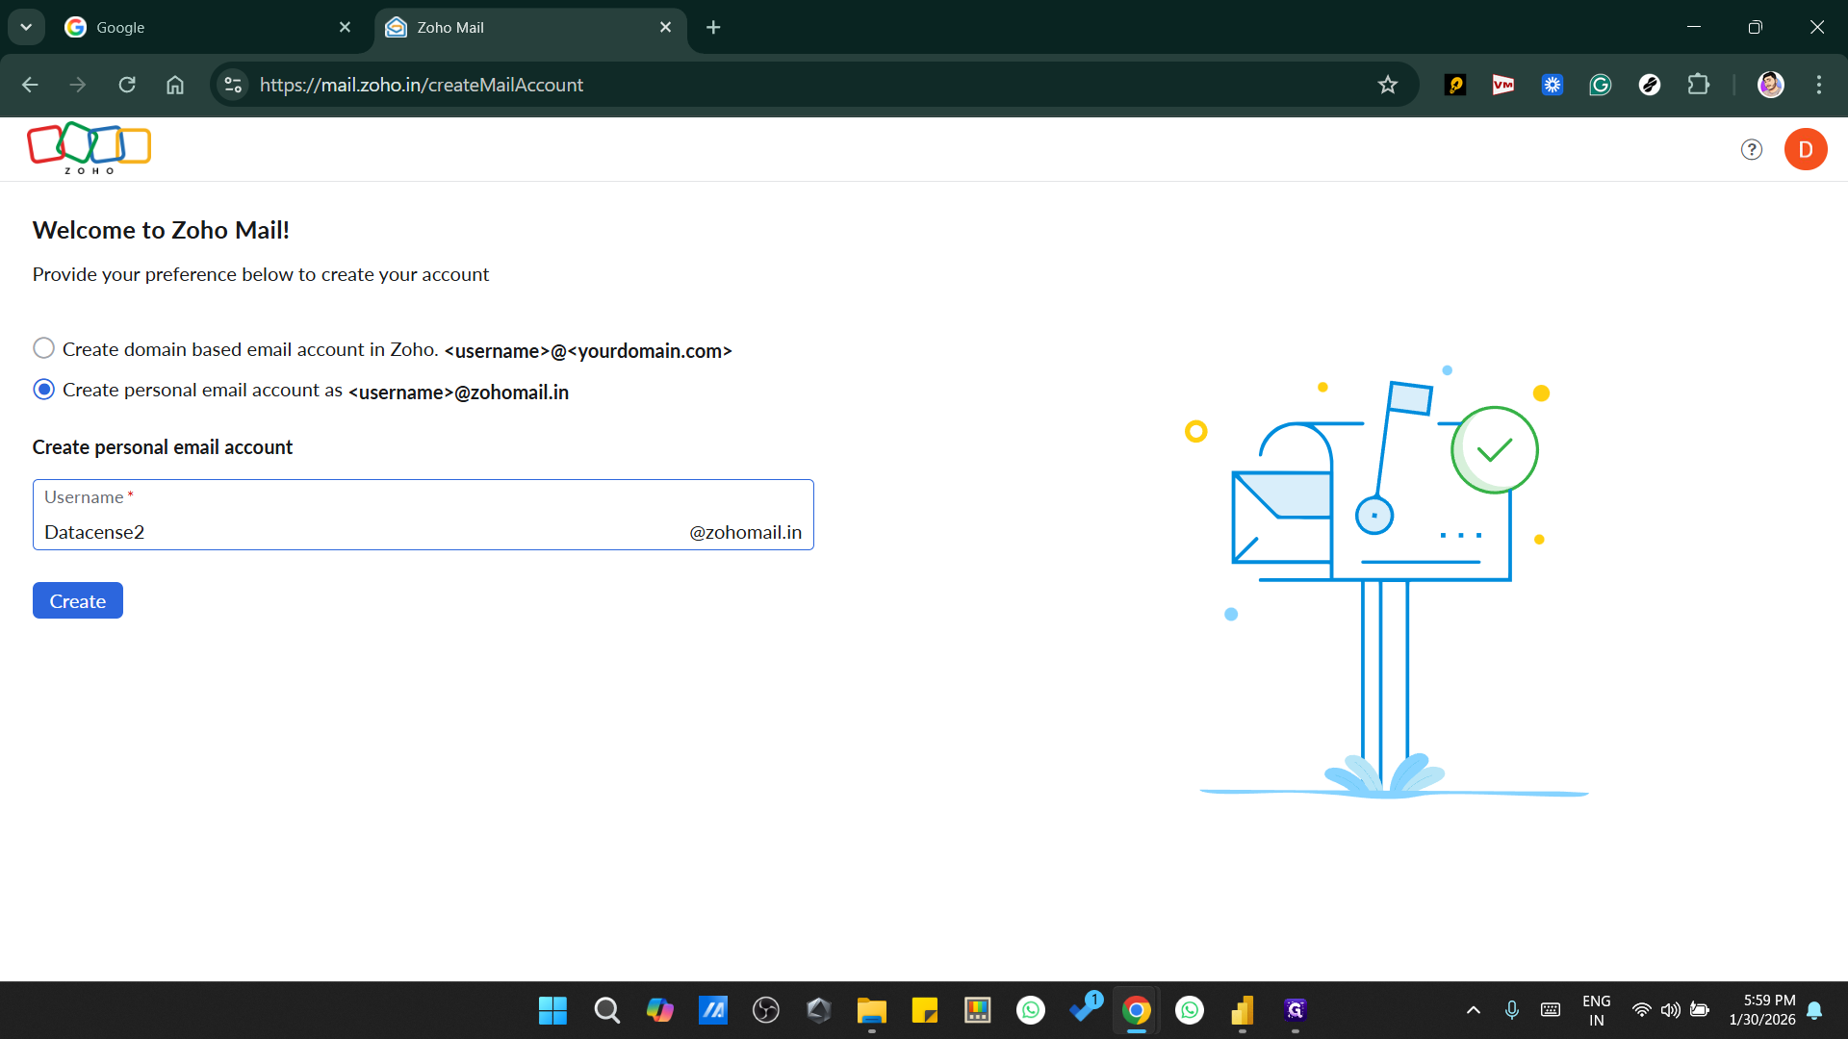Click the Grammarly extension icon
This screenshot has height=1039, width=1848.
click(1600, 85)
